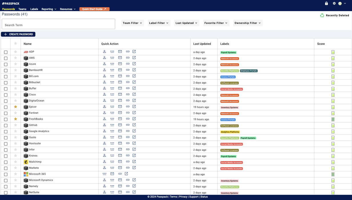Copy the username for ADP
This screenshot has width=352, height=200.
(x=104, y=51)
